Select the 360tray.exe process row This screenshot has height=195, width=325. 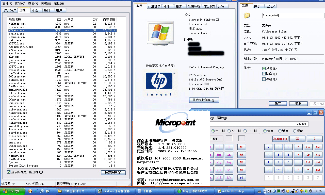(x=62, y=76)
